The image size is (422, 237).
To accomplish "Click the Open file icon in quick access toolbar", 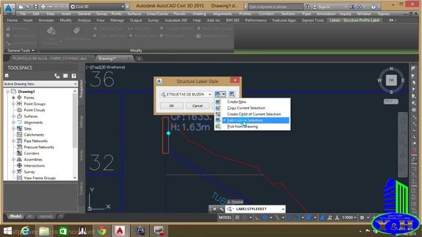I will [x=28, y=7].
